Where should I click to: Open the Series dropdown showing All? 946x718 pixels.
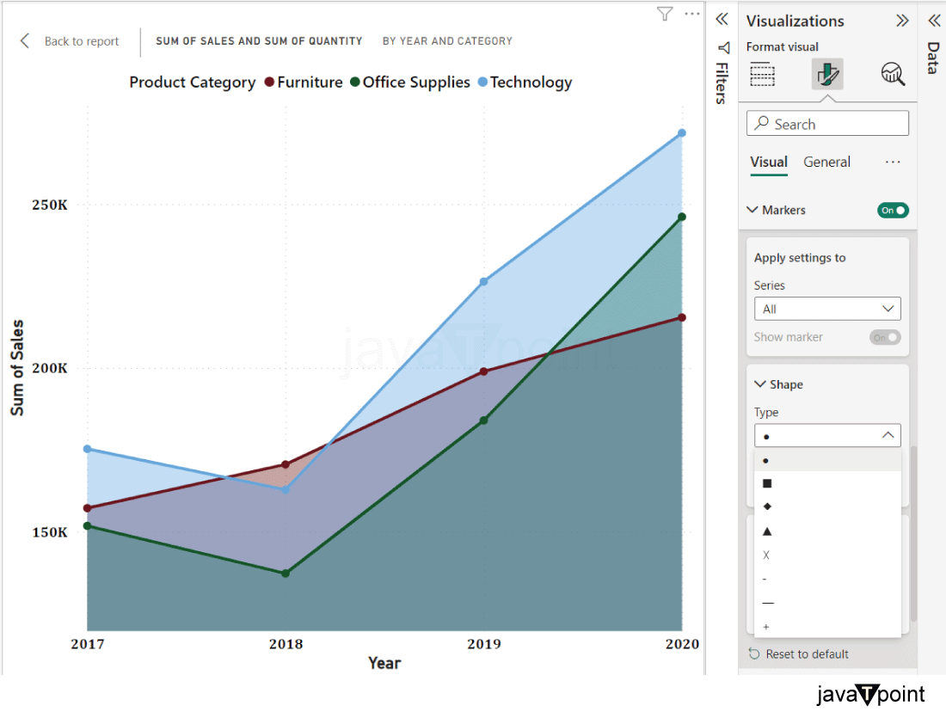(827, 309)
